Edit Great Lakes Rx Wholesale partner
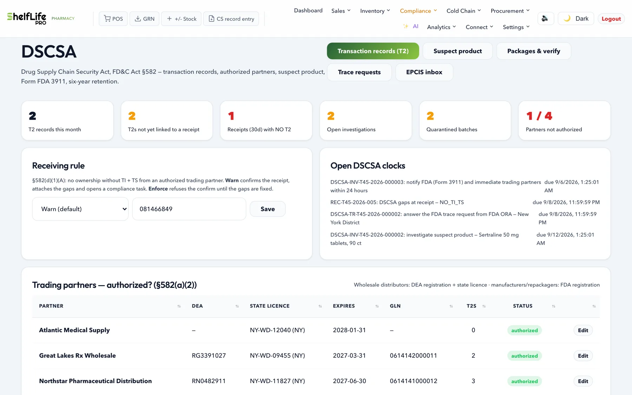This screenshot has width=632, height=395. [583, 356]
